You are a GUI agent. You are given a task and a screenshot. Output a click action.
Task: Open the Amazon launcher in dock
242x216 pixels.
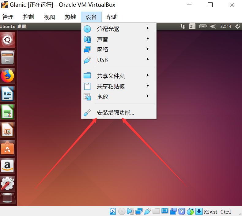7,166
